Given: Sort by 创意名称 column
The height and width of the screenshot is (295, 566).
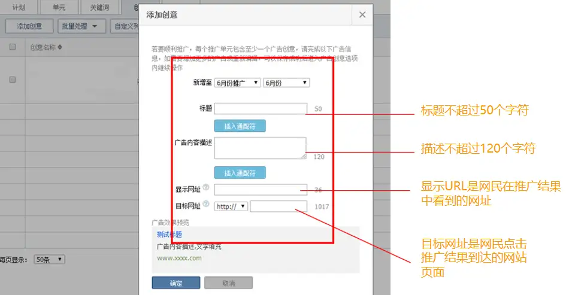Looking at the screenshot, I should click(x=46, y=47).
